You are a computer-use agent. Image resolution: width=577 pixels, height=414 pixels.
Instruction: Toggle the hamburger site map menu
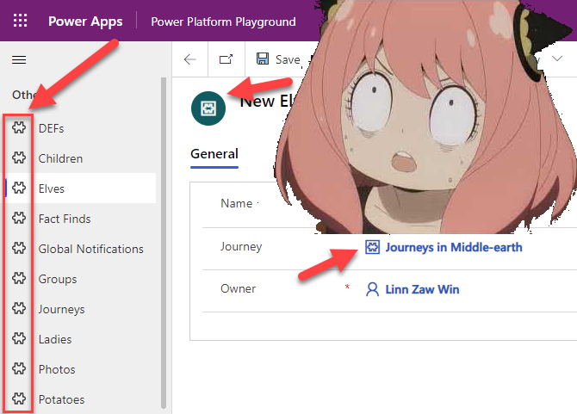pyautogui.click(x=19, y=59)
